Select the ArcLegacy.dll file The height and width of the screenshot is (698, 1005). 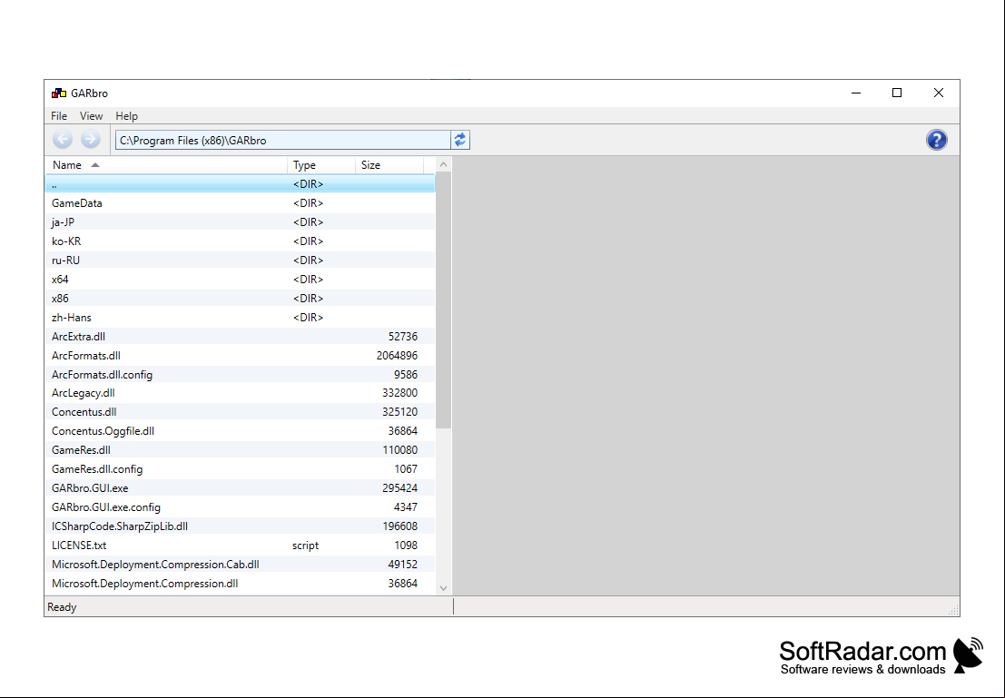click(241, 393)
